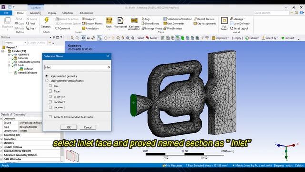The image size is (305, 172).
Task: Click Print Preview
Action: (x=173, y=28)
